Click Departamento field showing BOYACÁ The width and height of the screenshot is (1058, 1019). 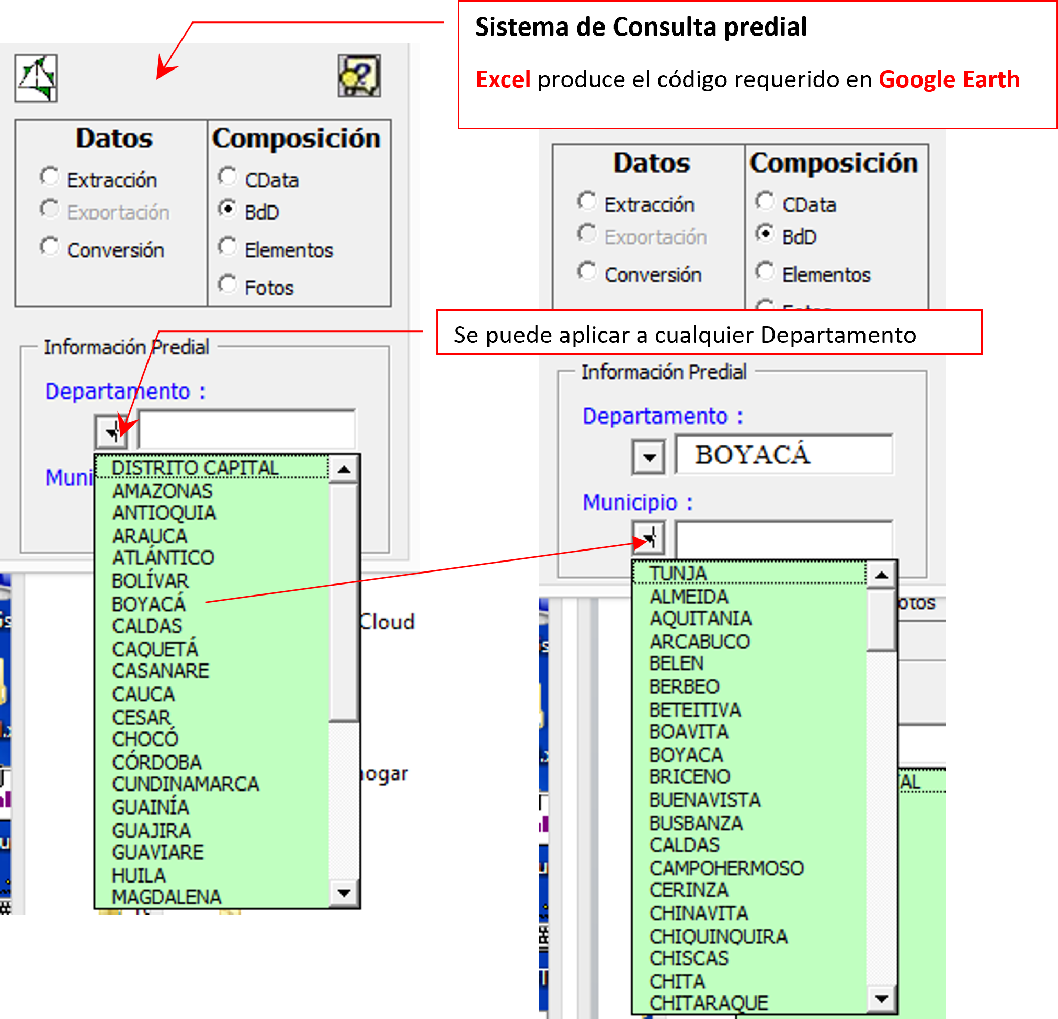[x=784, y=454]
